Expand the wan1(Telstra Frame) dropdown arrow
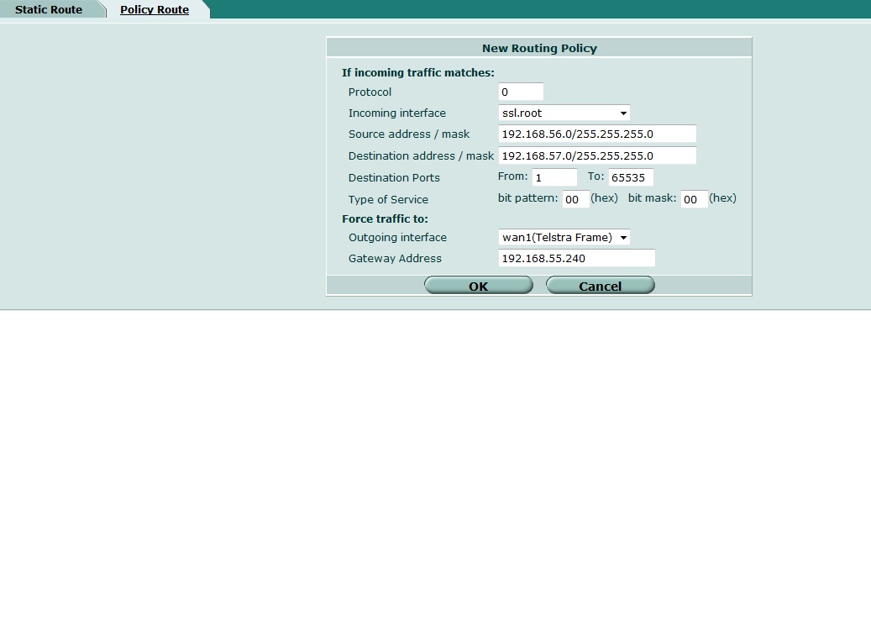Viewport: 871px width, 621px height. [622, 237]
